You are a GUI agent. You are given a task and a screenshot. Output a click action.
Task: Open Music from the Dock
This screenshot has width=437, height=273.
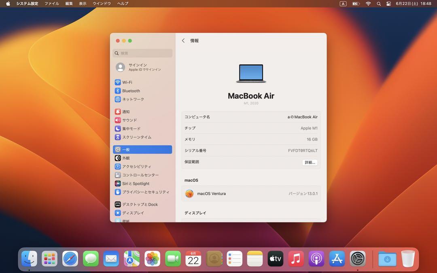point(296,259)
